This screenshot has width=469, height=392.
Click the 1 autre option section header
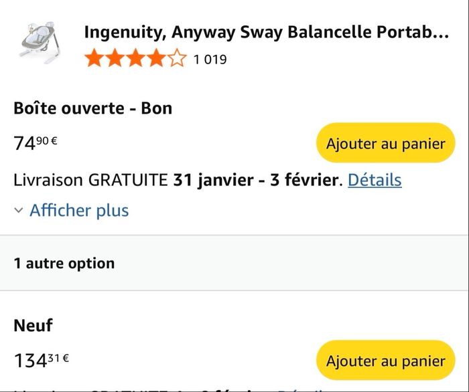[64, 263]
